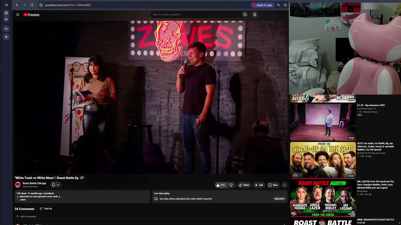Screen dimensions: 401x225
Task: Click the '34 Comments' heading
Action: (24, 209)
